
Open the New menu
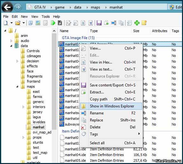[24, 17]
